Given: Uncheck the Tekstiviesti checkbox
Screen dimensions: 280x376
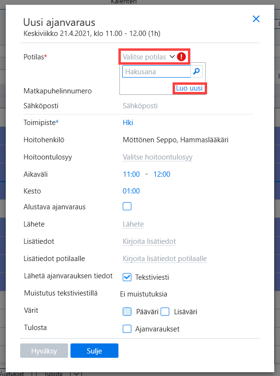Looking at the screenshot, I should (x=127, y=277).
